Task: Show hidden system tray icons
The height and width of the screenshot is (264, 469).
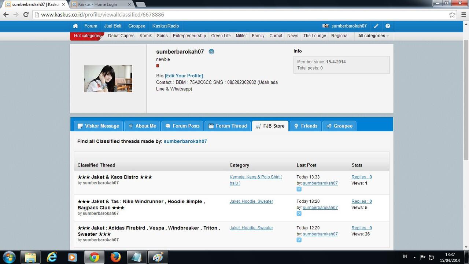Action: pos(414,257)
